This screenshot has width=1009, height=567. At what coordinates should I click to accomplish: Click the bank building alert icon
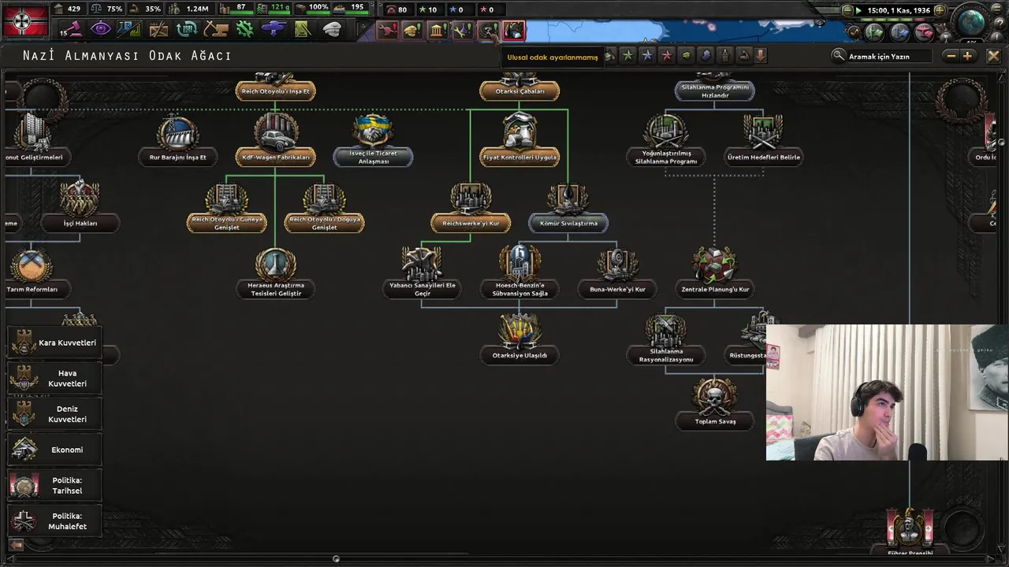pyautogui.click(x=437, y=31)
